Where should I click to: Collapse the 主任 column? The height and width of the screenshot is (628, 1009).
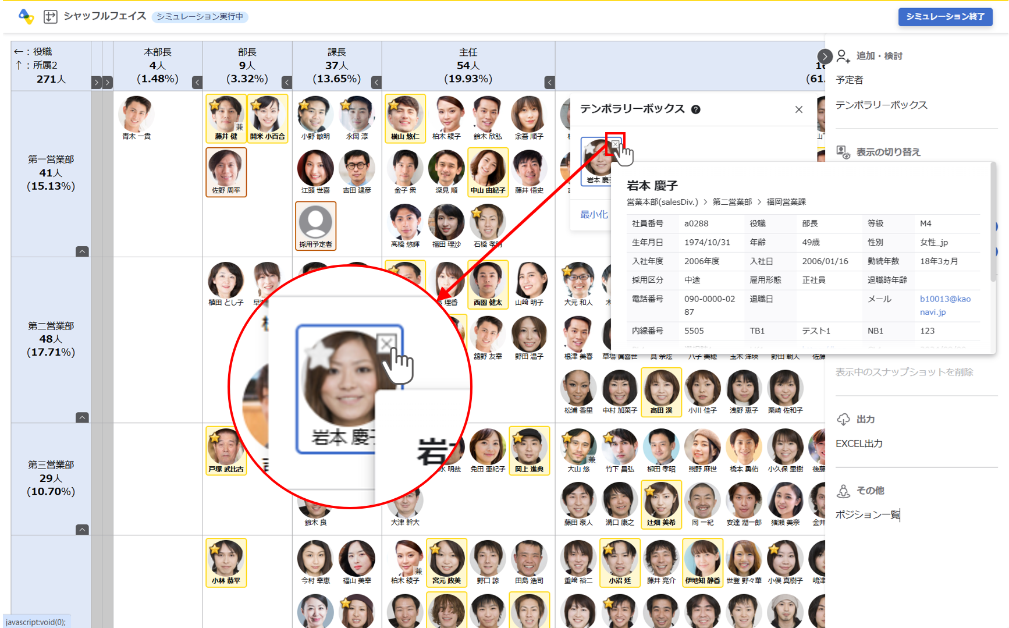(549, 83)
